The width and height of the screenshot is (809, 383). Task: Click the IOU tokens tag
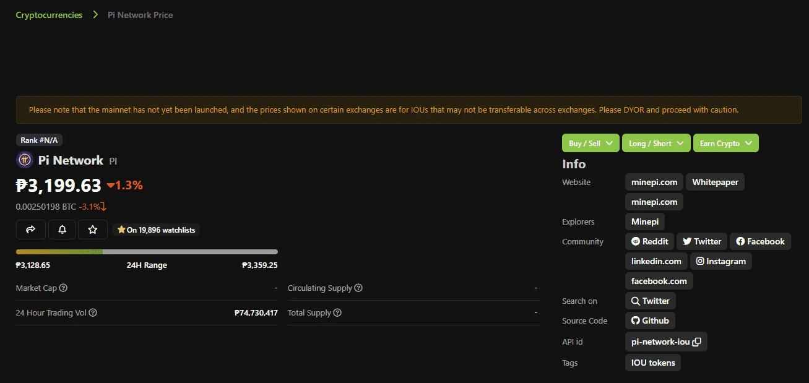click(x=653, y=363)
